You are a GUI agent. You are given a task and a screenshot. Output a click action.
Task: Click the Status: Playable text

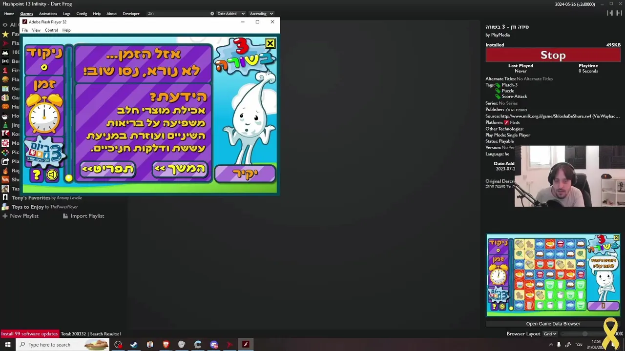[x=500, y=141]
